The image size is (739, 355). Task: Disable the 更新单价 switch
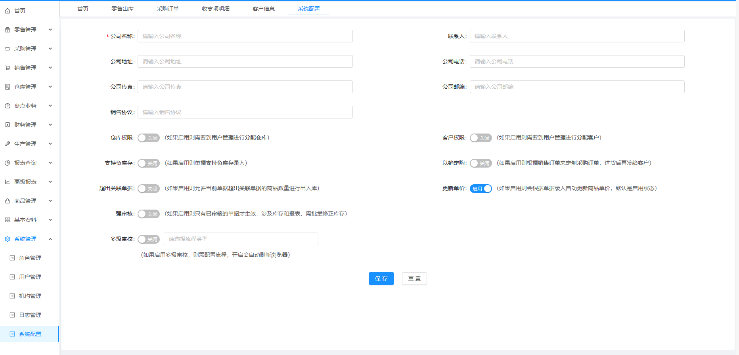click(481, 189)
